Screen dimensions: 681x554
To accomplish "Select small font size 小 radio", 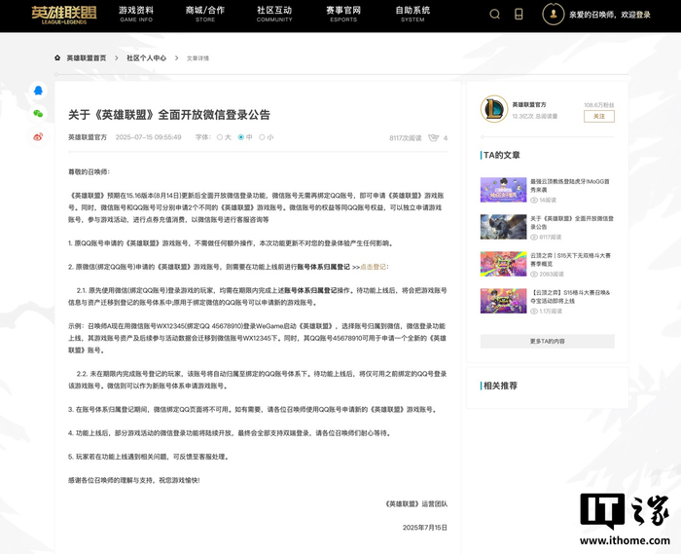I will [x=262, y=137].
